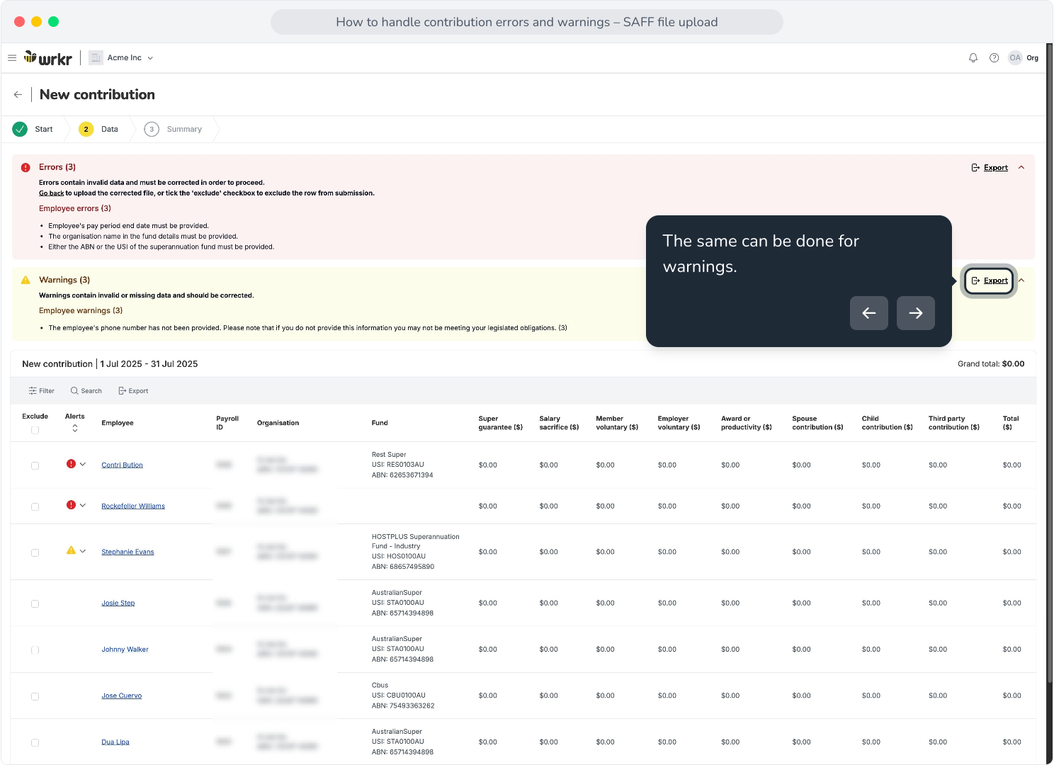The image size is (1054, 765).
Task: Click Search in the table toolbar
Action: click(86, 391)
